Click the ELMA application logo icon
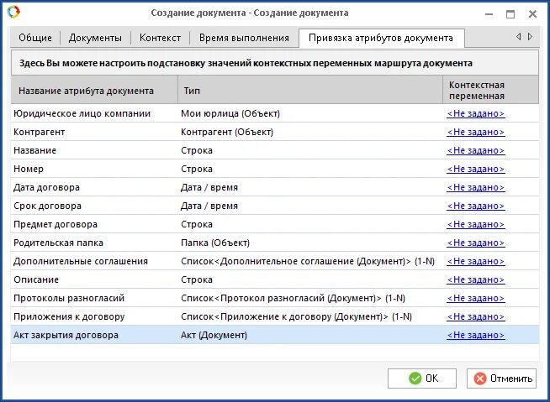Viewport: 550px width, 402px height. click(13, 12)
